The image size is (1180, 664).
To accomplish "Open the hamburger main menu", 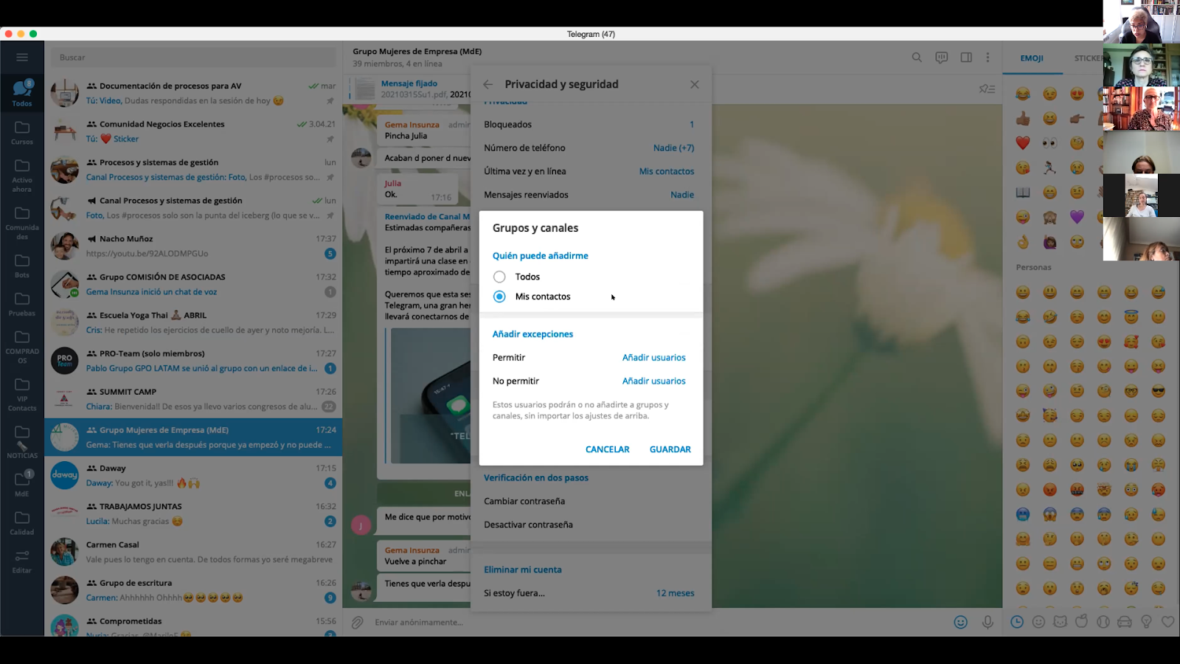I will [x=22, y=58].
